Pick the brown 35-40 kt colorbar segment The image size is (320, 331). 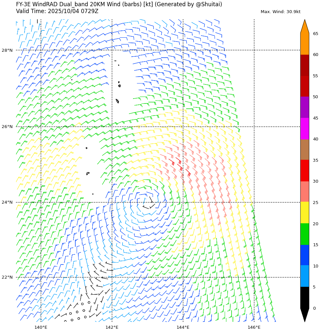click(x=305, y=149)
